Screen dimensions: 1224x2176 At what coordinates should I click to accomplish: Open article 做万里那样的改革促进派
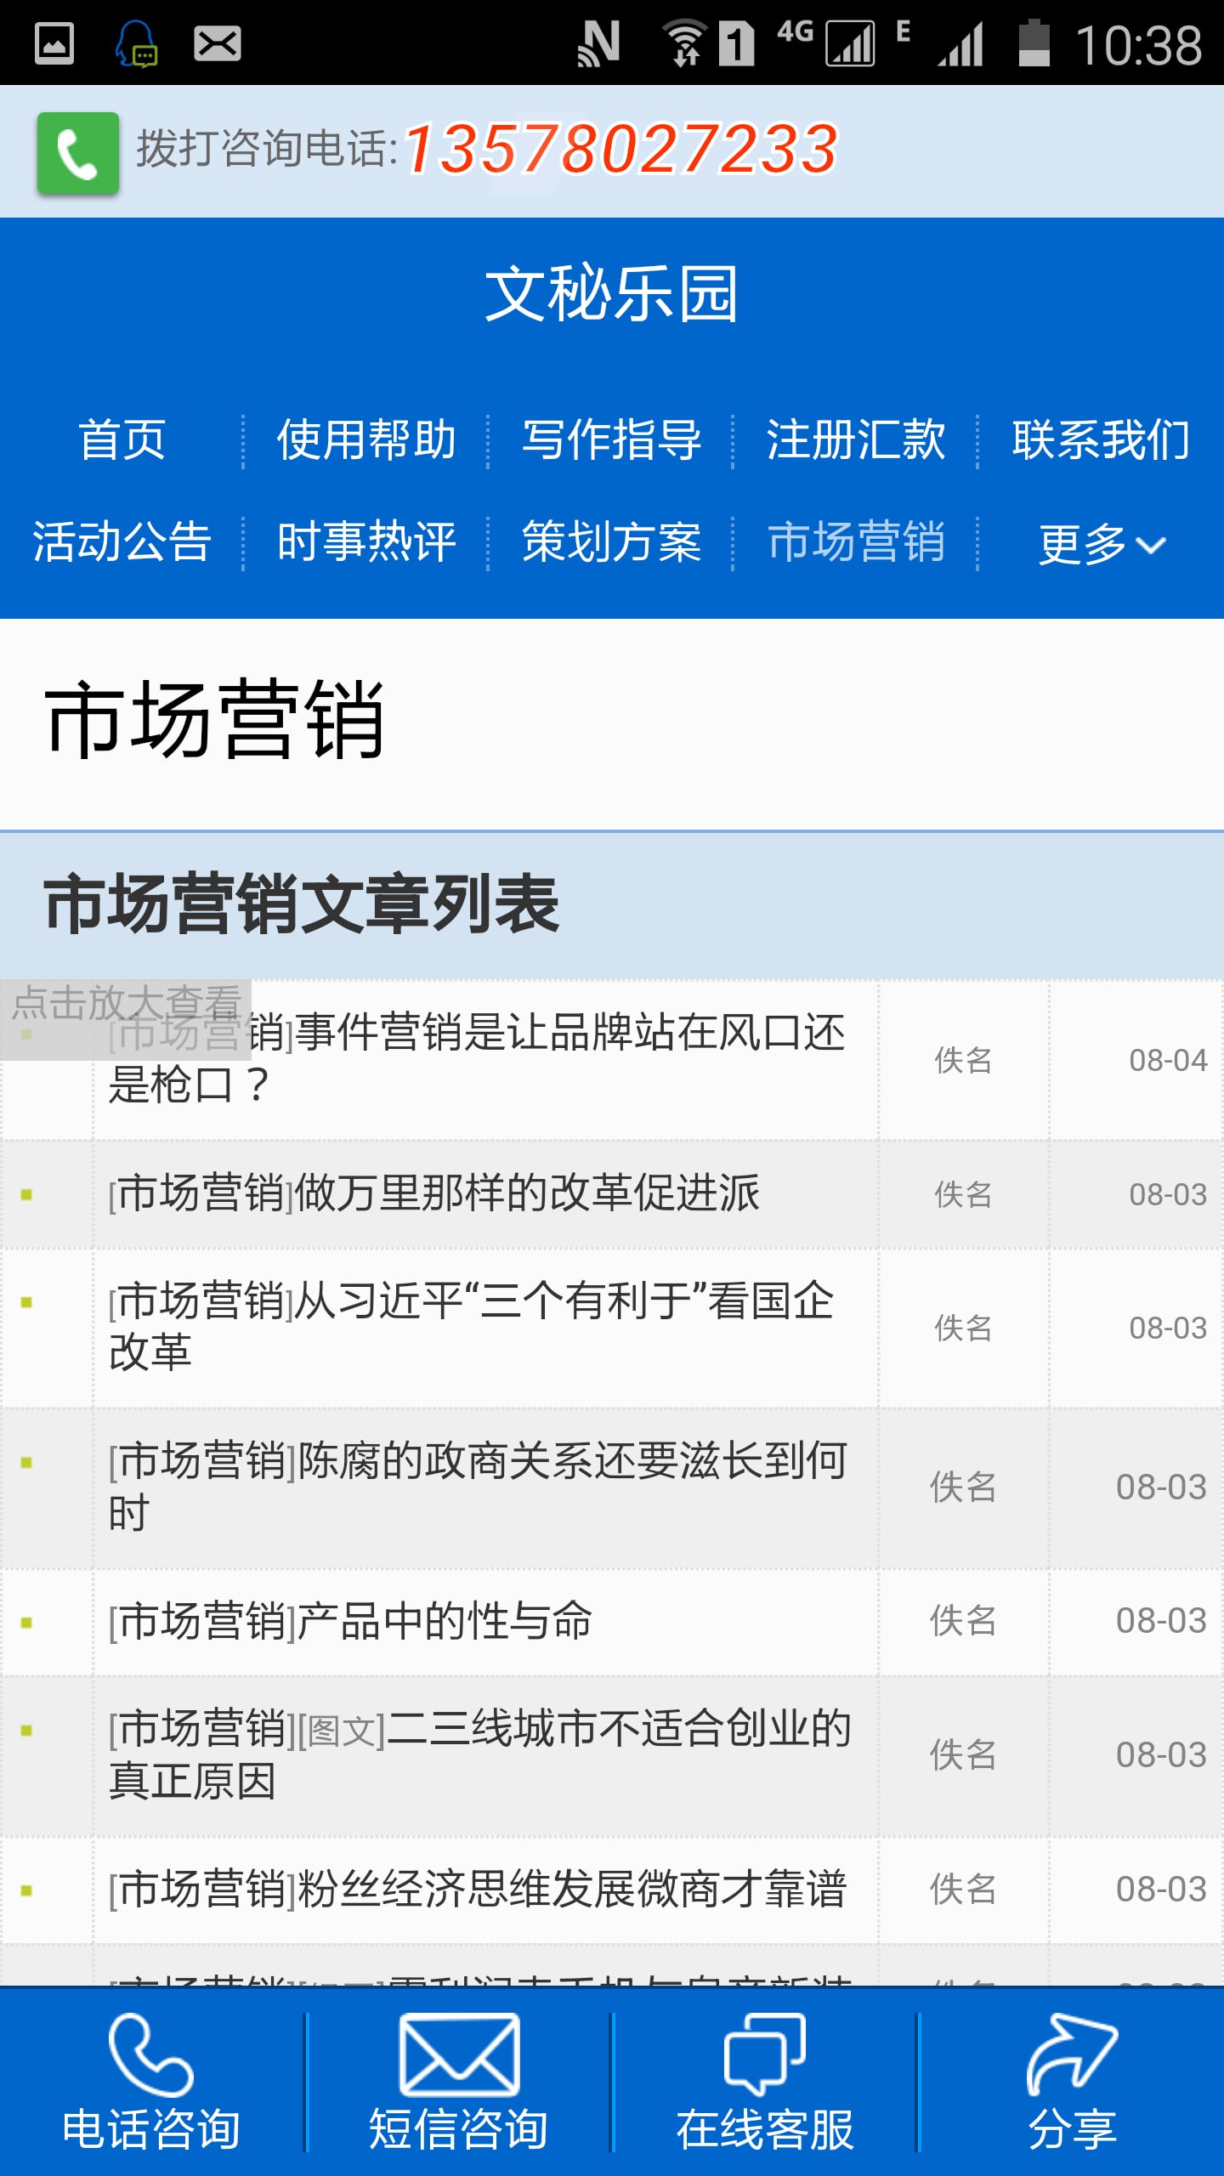pos(433,1193)
